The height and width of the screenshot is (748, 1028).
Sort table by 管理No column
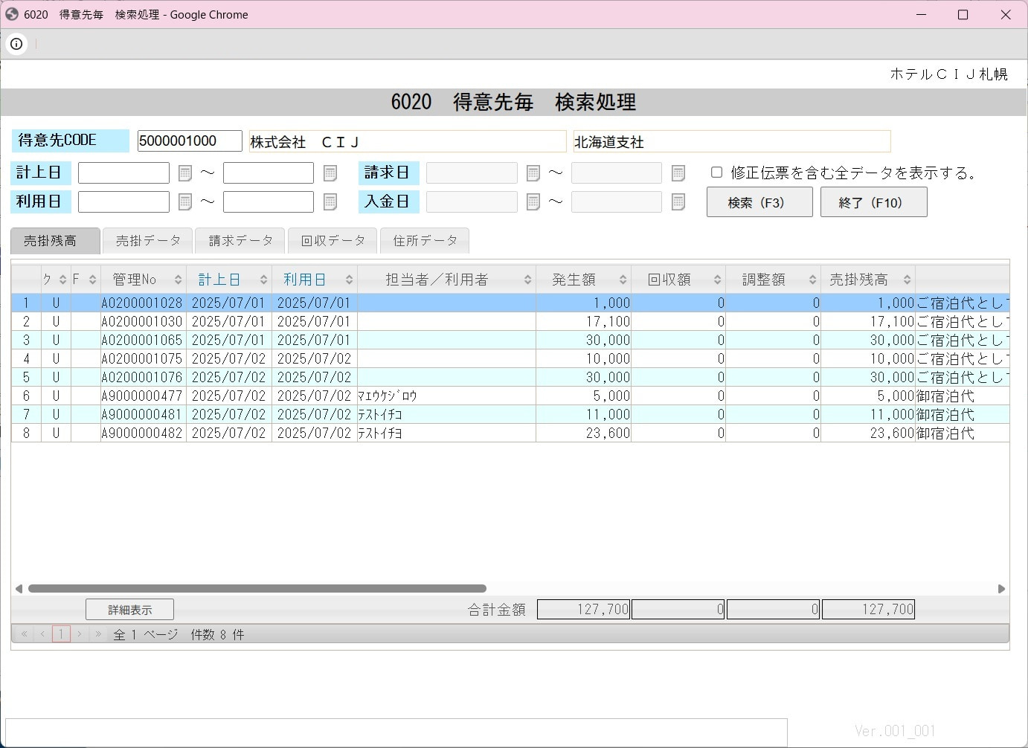143,280
